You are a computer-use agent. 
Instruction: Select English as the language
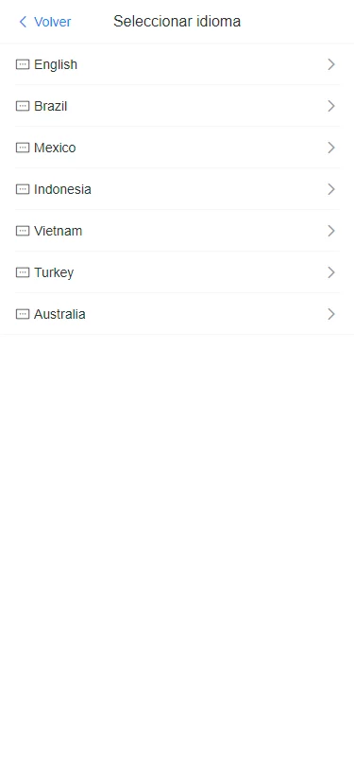pos(177,64)
